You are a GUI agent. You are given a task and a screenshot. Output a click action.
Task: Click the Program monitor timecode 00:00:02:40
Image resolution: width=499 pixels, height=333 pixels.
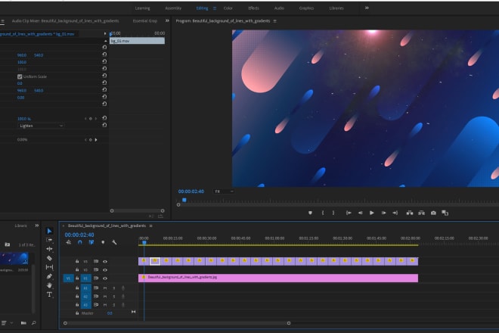click(x=191, y=191)
